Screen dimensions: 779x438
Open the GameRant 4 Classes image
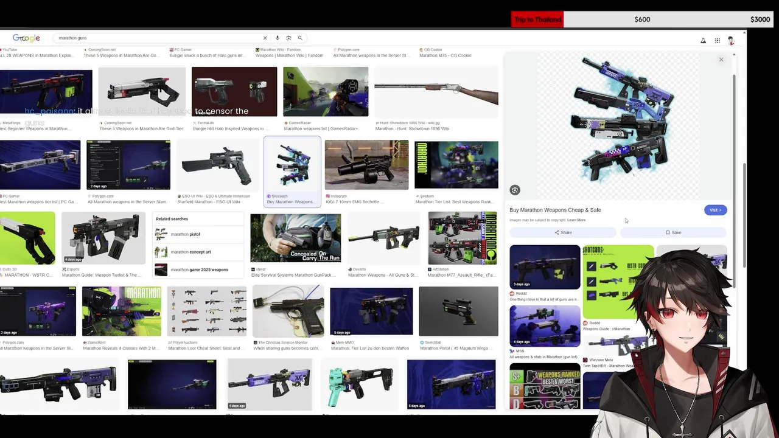point(122,311)
